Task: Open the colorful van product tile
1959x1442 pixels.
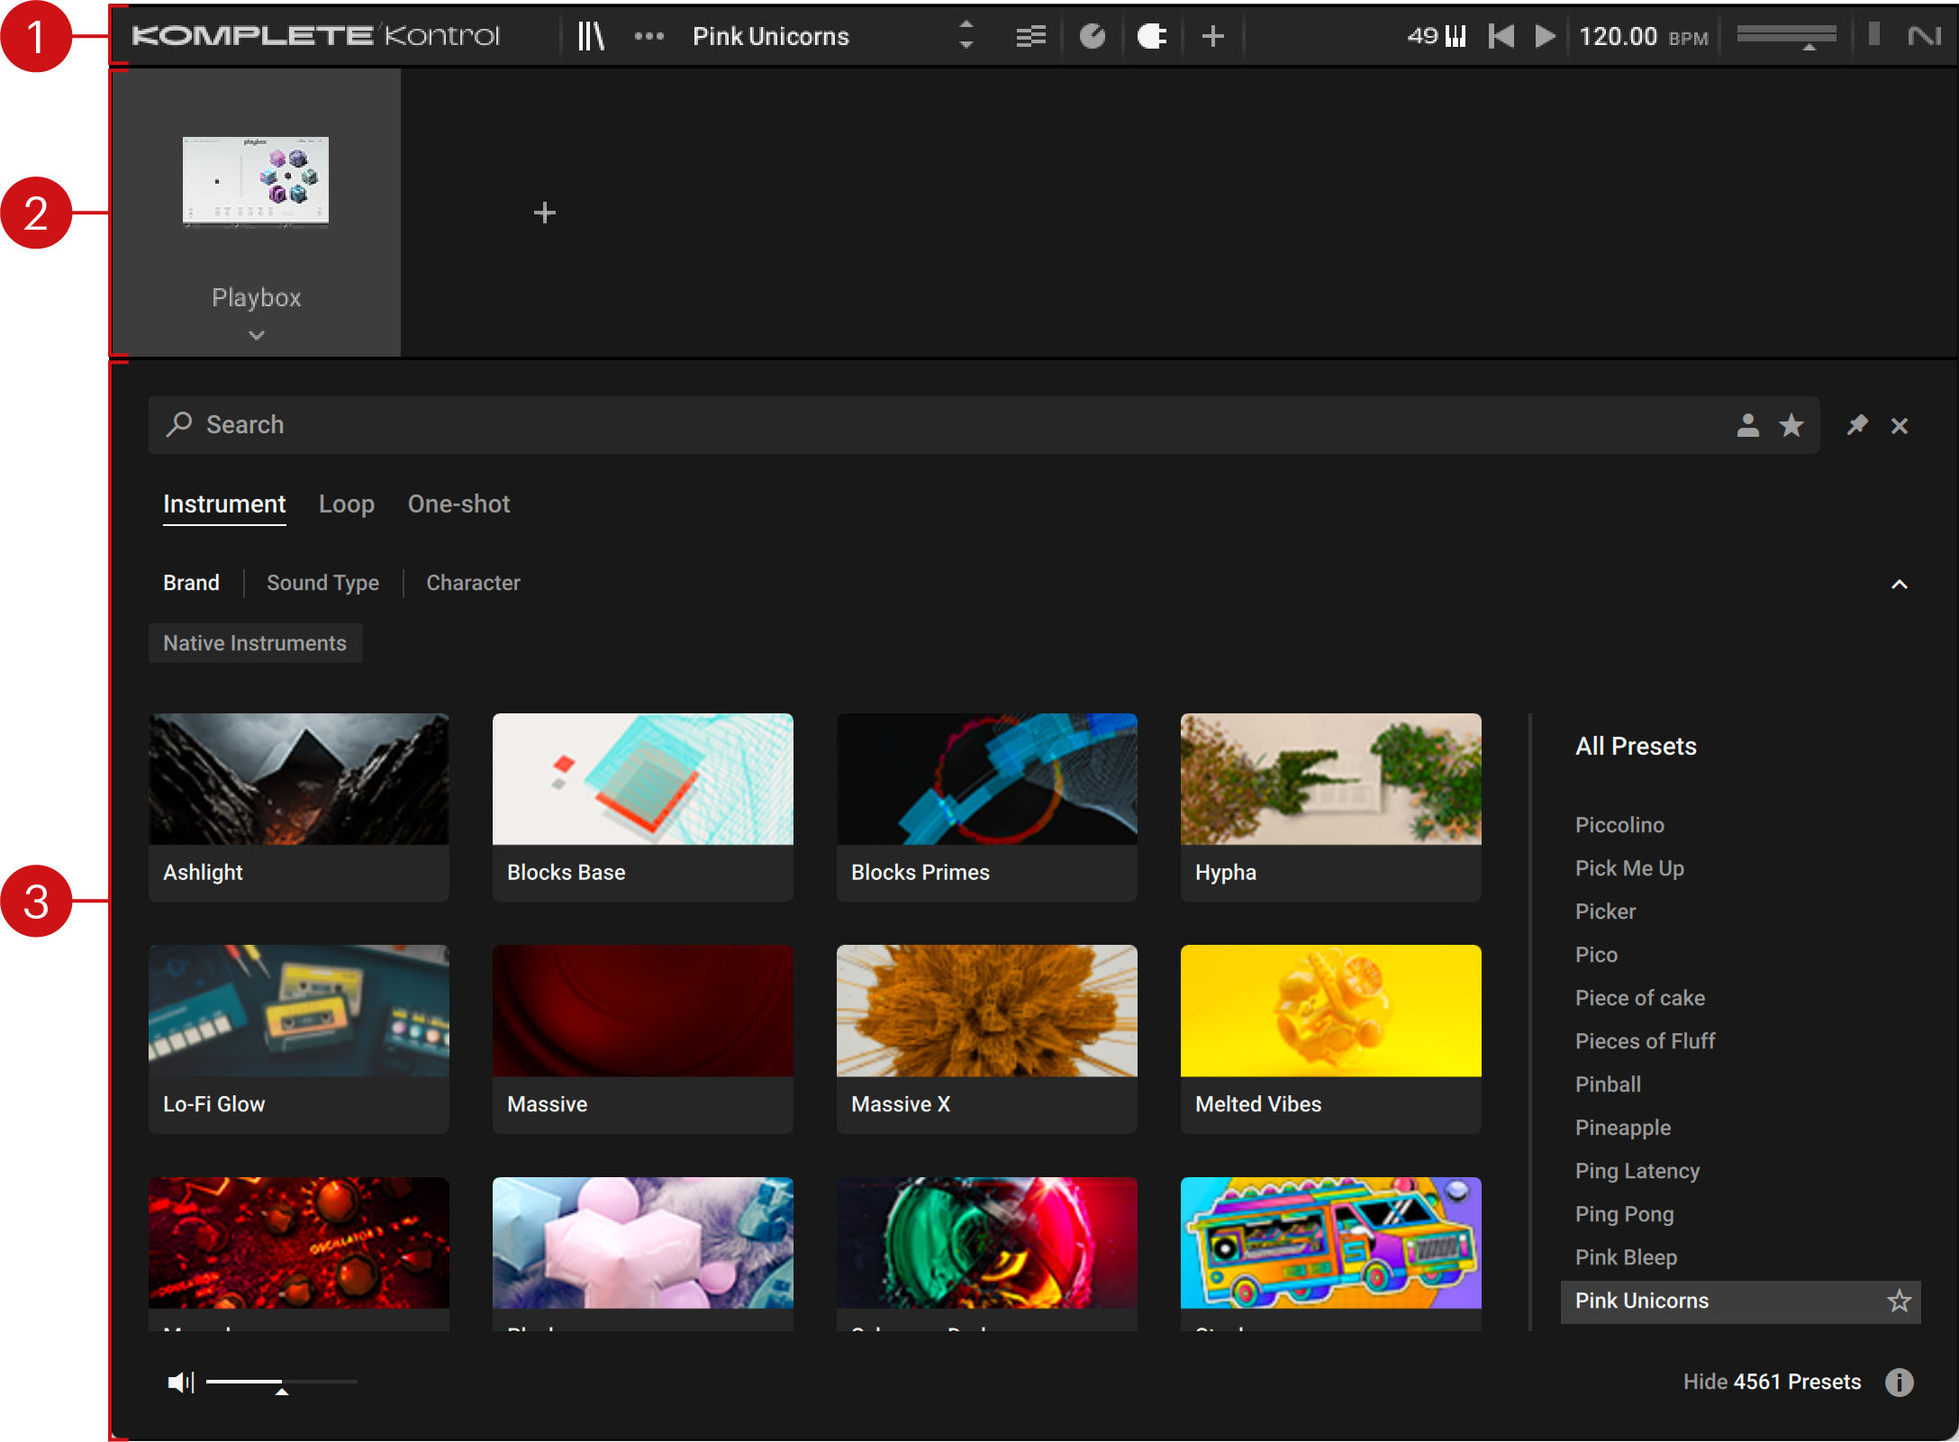Action: pyautogui.click(x=1331, y=1253)
